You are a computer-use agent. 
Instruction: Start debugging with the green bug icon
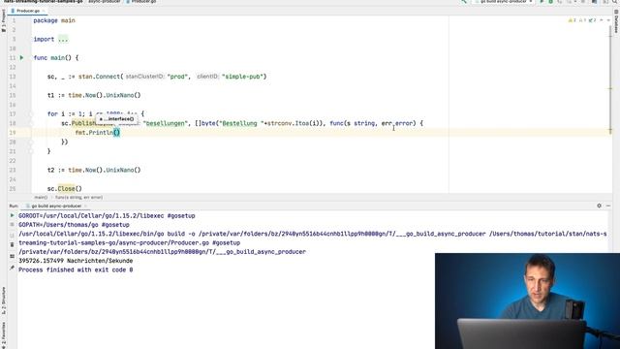pyautogui.click(x=550, y=2)
